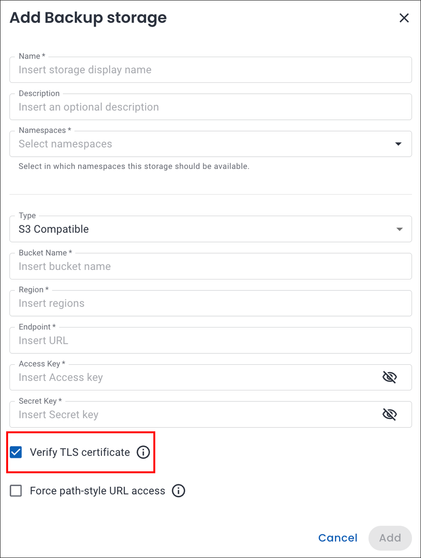The height and width of the screenshot is (558, 421).
Task: Open the Type dropdown showing S3 Compatible
Action: click(x=200, y=229)
